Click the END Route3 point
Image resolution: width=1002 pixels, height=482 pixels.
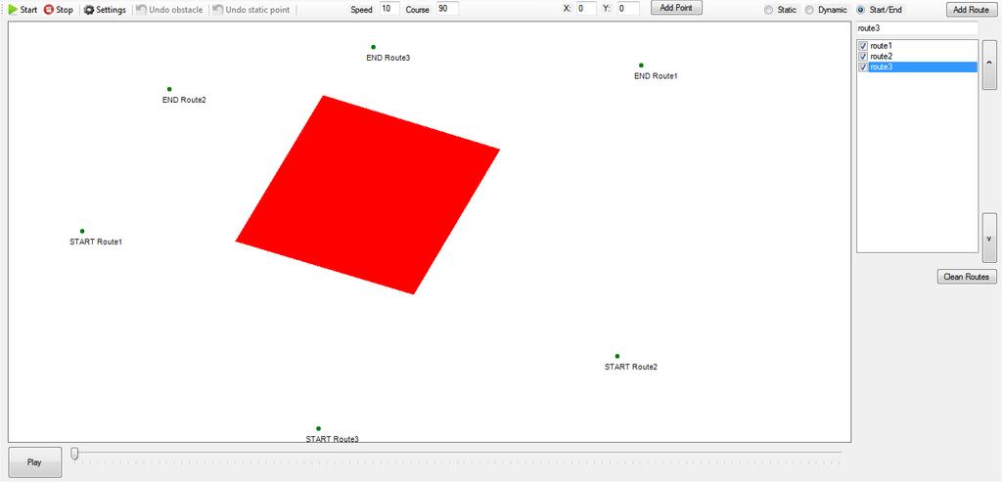pos(373,47)
